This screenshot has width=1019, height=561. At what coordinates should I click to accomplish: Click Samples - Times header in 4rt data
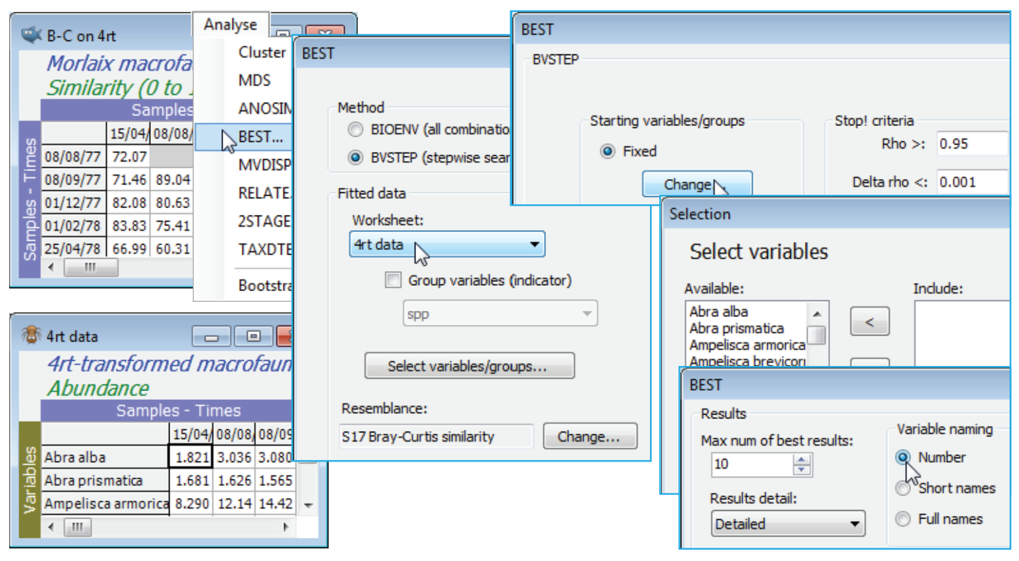pyautogui.click(x=178, y=410)
